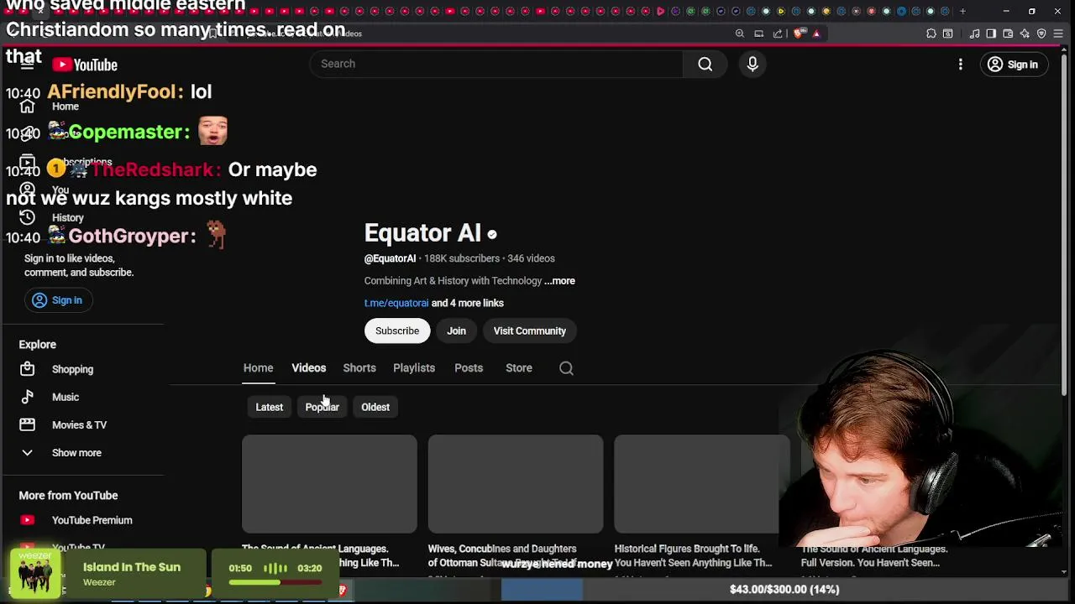Viewport: 1075px width, 604px height.
Task: Open Movies & TV in Explore
Action: click(79, 424)
